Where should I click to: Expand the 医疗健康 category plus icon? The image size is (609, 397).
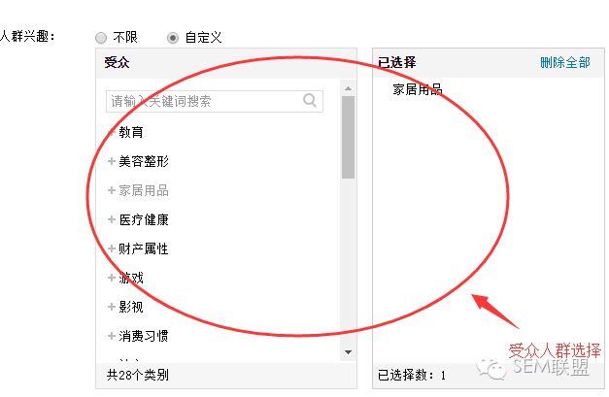click(x=112, y=219)
